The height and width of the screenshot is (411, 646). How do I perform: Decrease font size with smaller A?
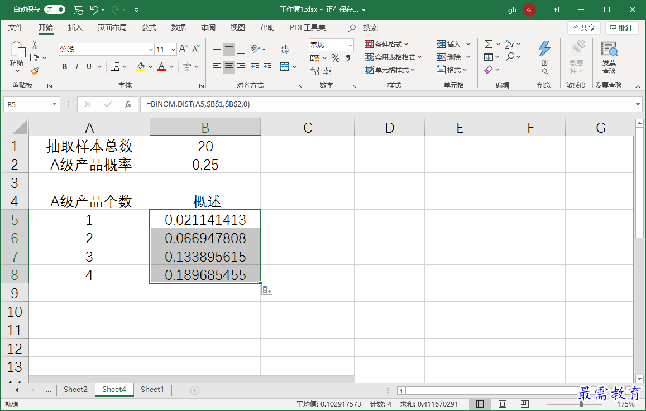[196, 50]
